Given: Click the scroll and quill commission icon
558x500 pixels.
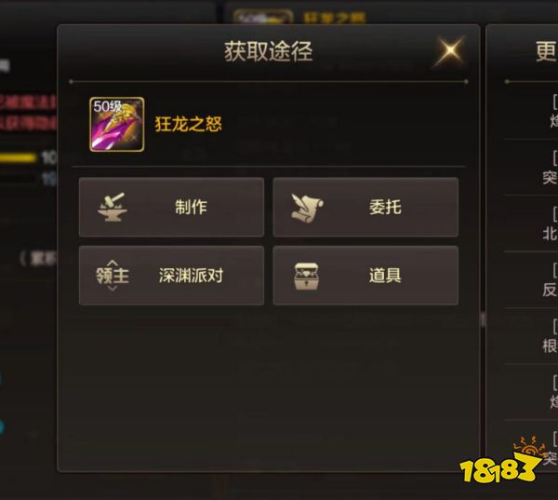Looking at the screenshot, I should [307, 207].
